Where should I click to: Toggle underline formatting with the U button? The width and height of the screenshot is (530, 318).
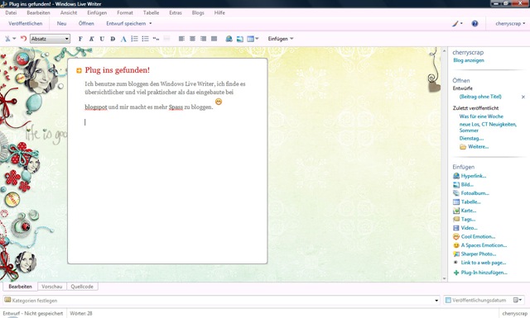(102, 39)
